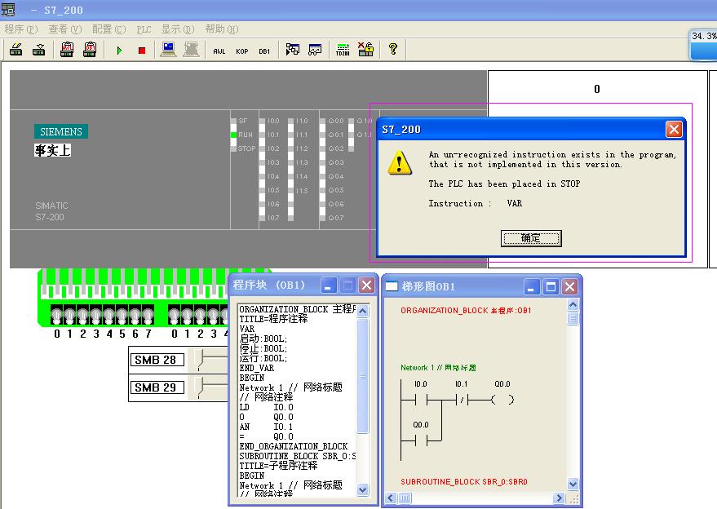
Task: Open the 程序(P) menu
Action: [21, 29]
